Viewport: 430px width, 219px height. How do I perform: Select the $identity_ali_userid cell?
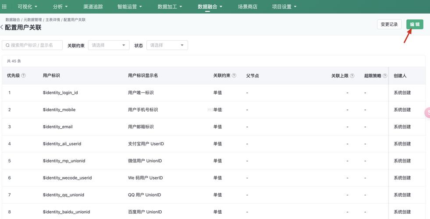[x=62, y=144]
